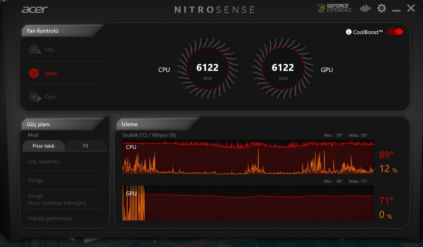Open NitroSense settings gear
Viewport: 423px width, 247px height.
coord(382,8)
